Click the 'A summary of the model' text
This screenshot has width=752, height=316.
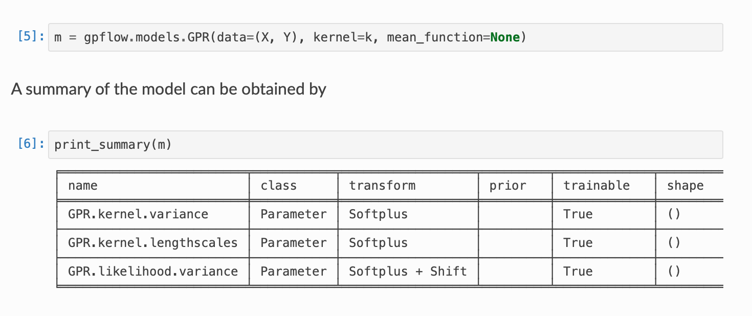[168, 89]
